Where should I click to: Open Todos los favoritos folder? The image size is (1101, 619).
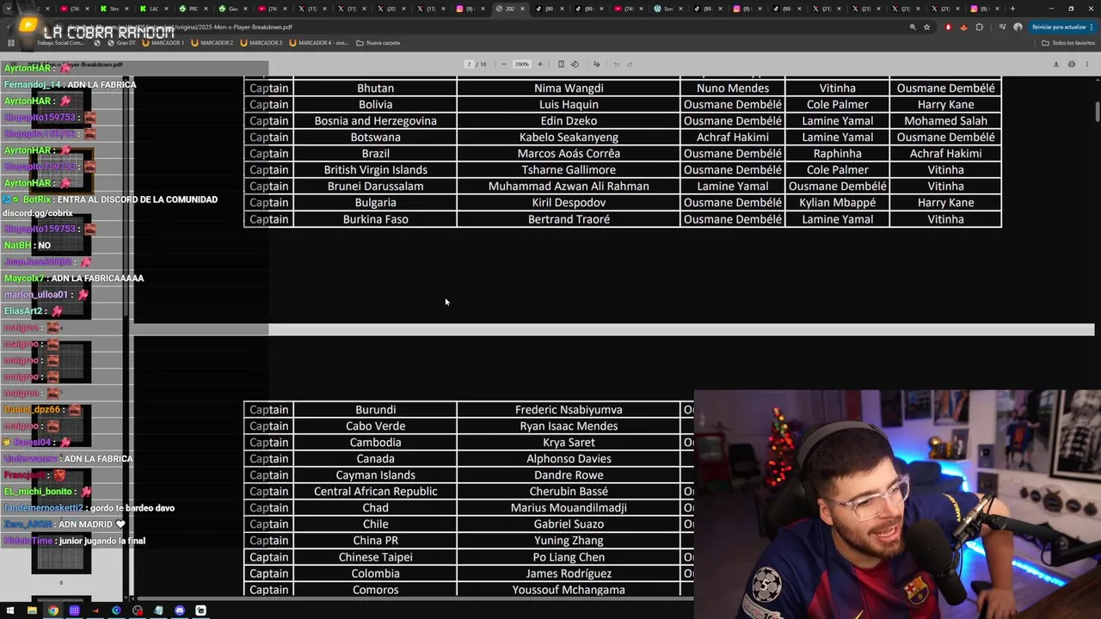[x=1069, y=43]
